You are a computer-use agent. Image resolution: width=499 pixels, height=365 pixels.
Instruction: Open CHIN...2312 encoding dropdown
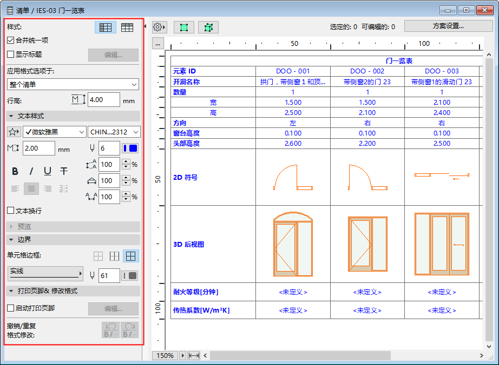tap(114, 132)
